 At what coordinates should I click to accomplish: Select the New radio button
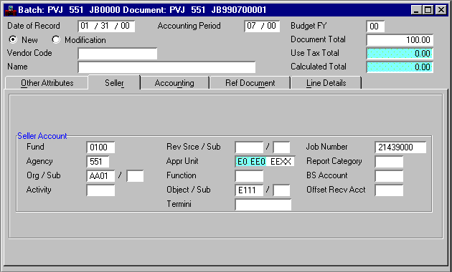pos(13,39)
